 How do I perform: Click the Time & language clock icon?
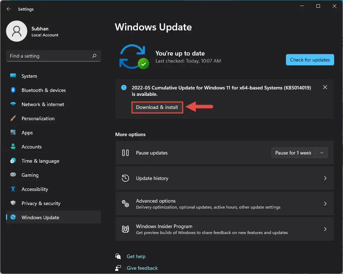(13, 161)
